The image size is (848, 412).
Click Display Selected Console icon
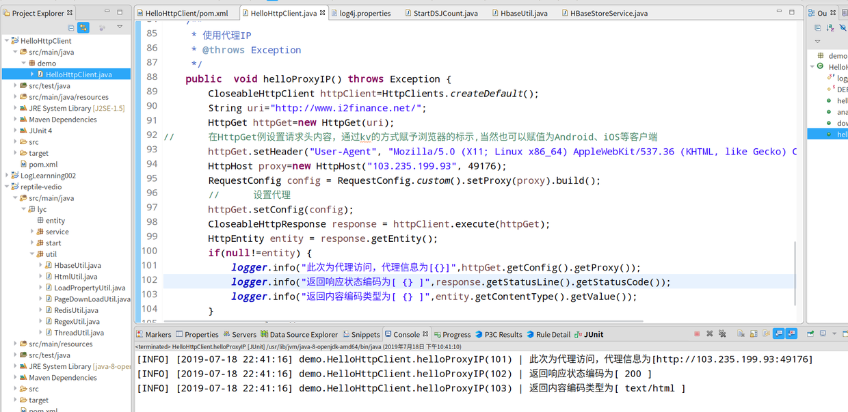[x=823, y=333]
